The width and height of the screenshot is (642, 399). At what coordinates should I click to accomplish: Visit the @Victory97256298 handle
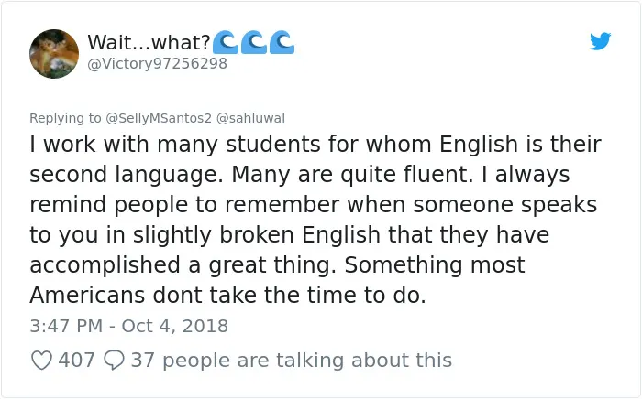157,64
